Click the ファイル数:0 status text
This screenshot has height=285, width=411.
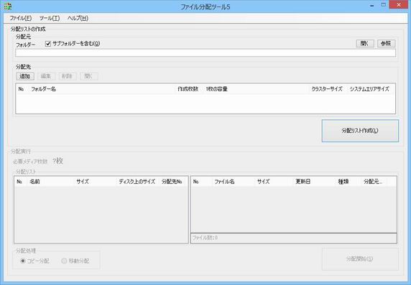[x=205, y=238]
